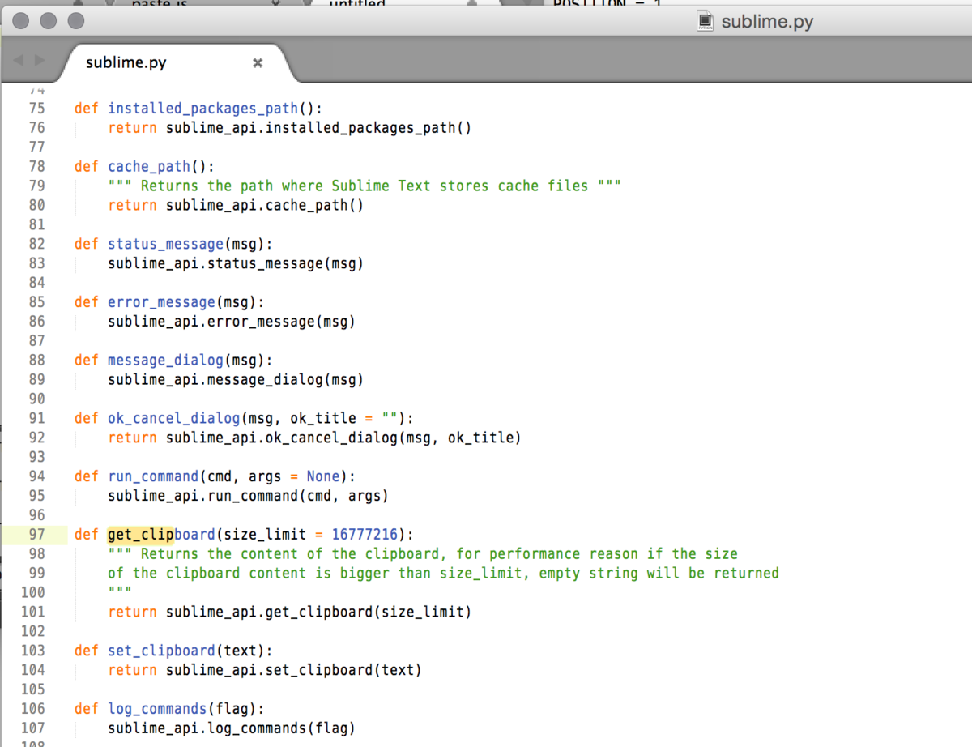Viewport: 972px width, 747px height.
Task: Click sublime_api.get_clipboard(size_limit) on line 101
Action: click(x=318, y=613)
